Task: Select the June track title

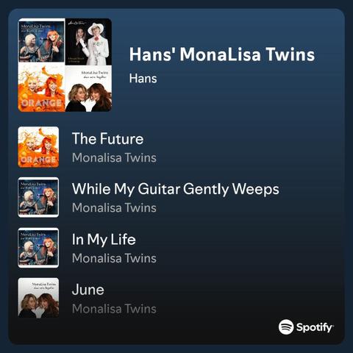Action: click(88, 290)
